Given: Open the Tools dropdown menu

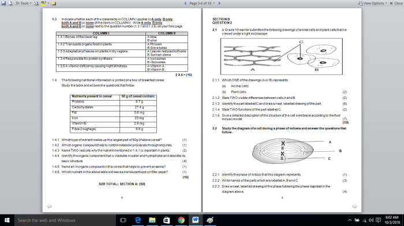Looking at the screenshot, I should (x=24, y=3).
